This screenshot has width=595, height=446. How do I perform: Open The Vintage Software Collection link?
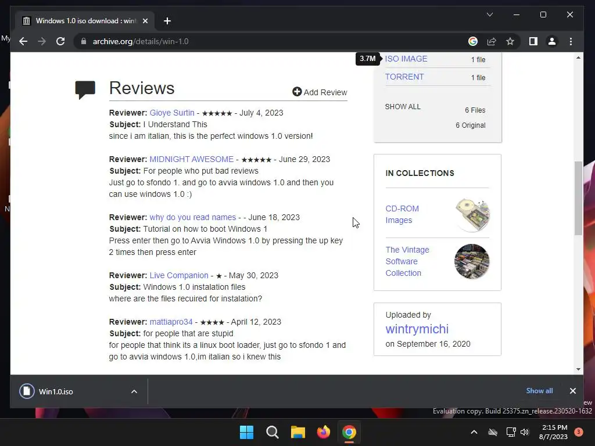pyautogui.click(x=407, y=261)
